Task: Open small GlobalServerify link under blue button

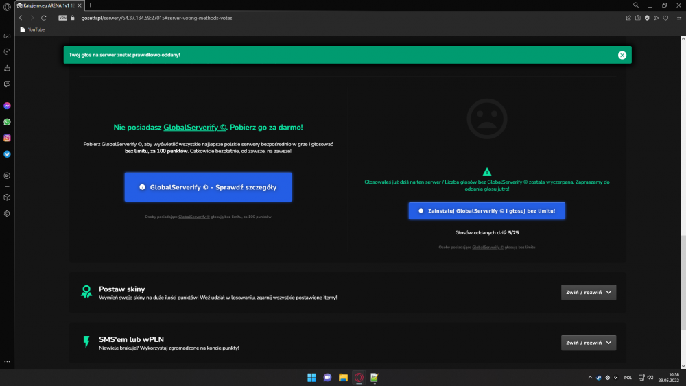Action: coord(194,217)
